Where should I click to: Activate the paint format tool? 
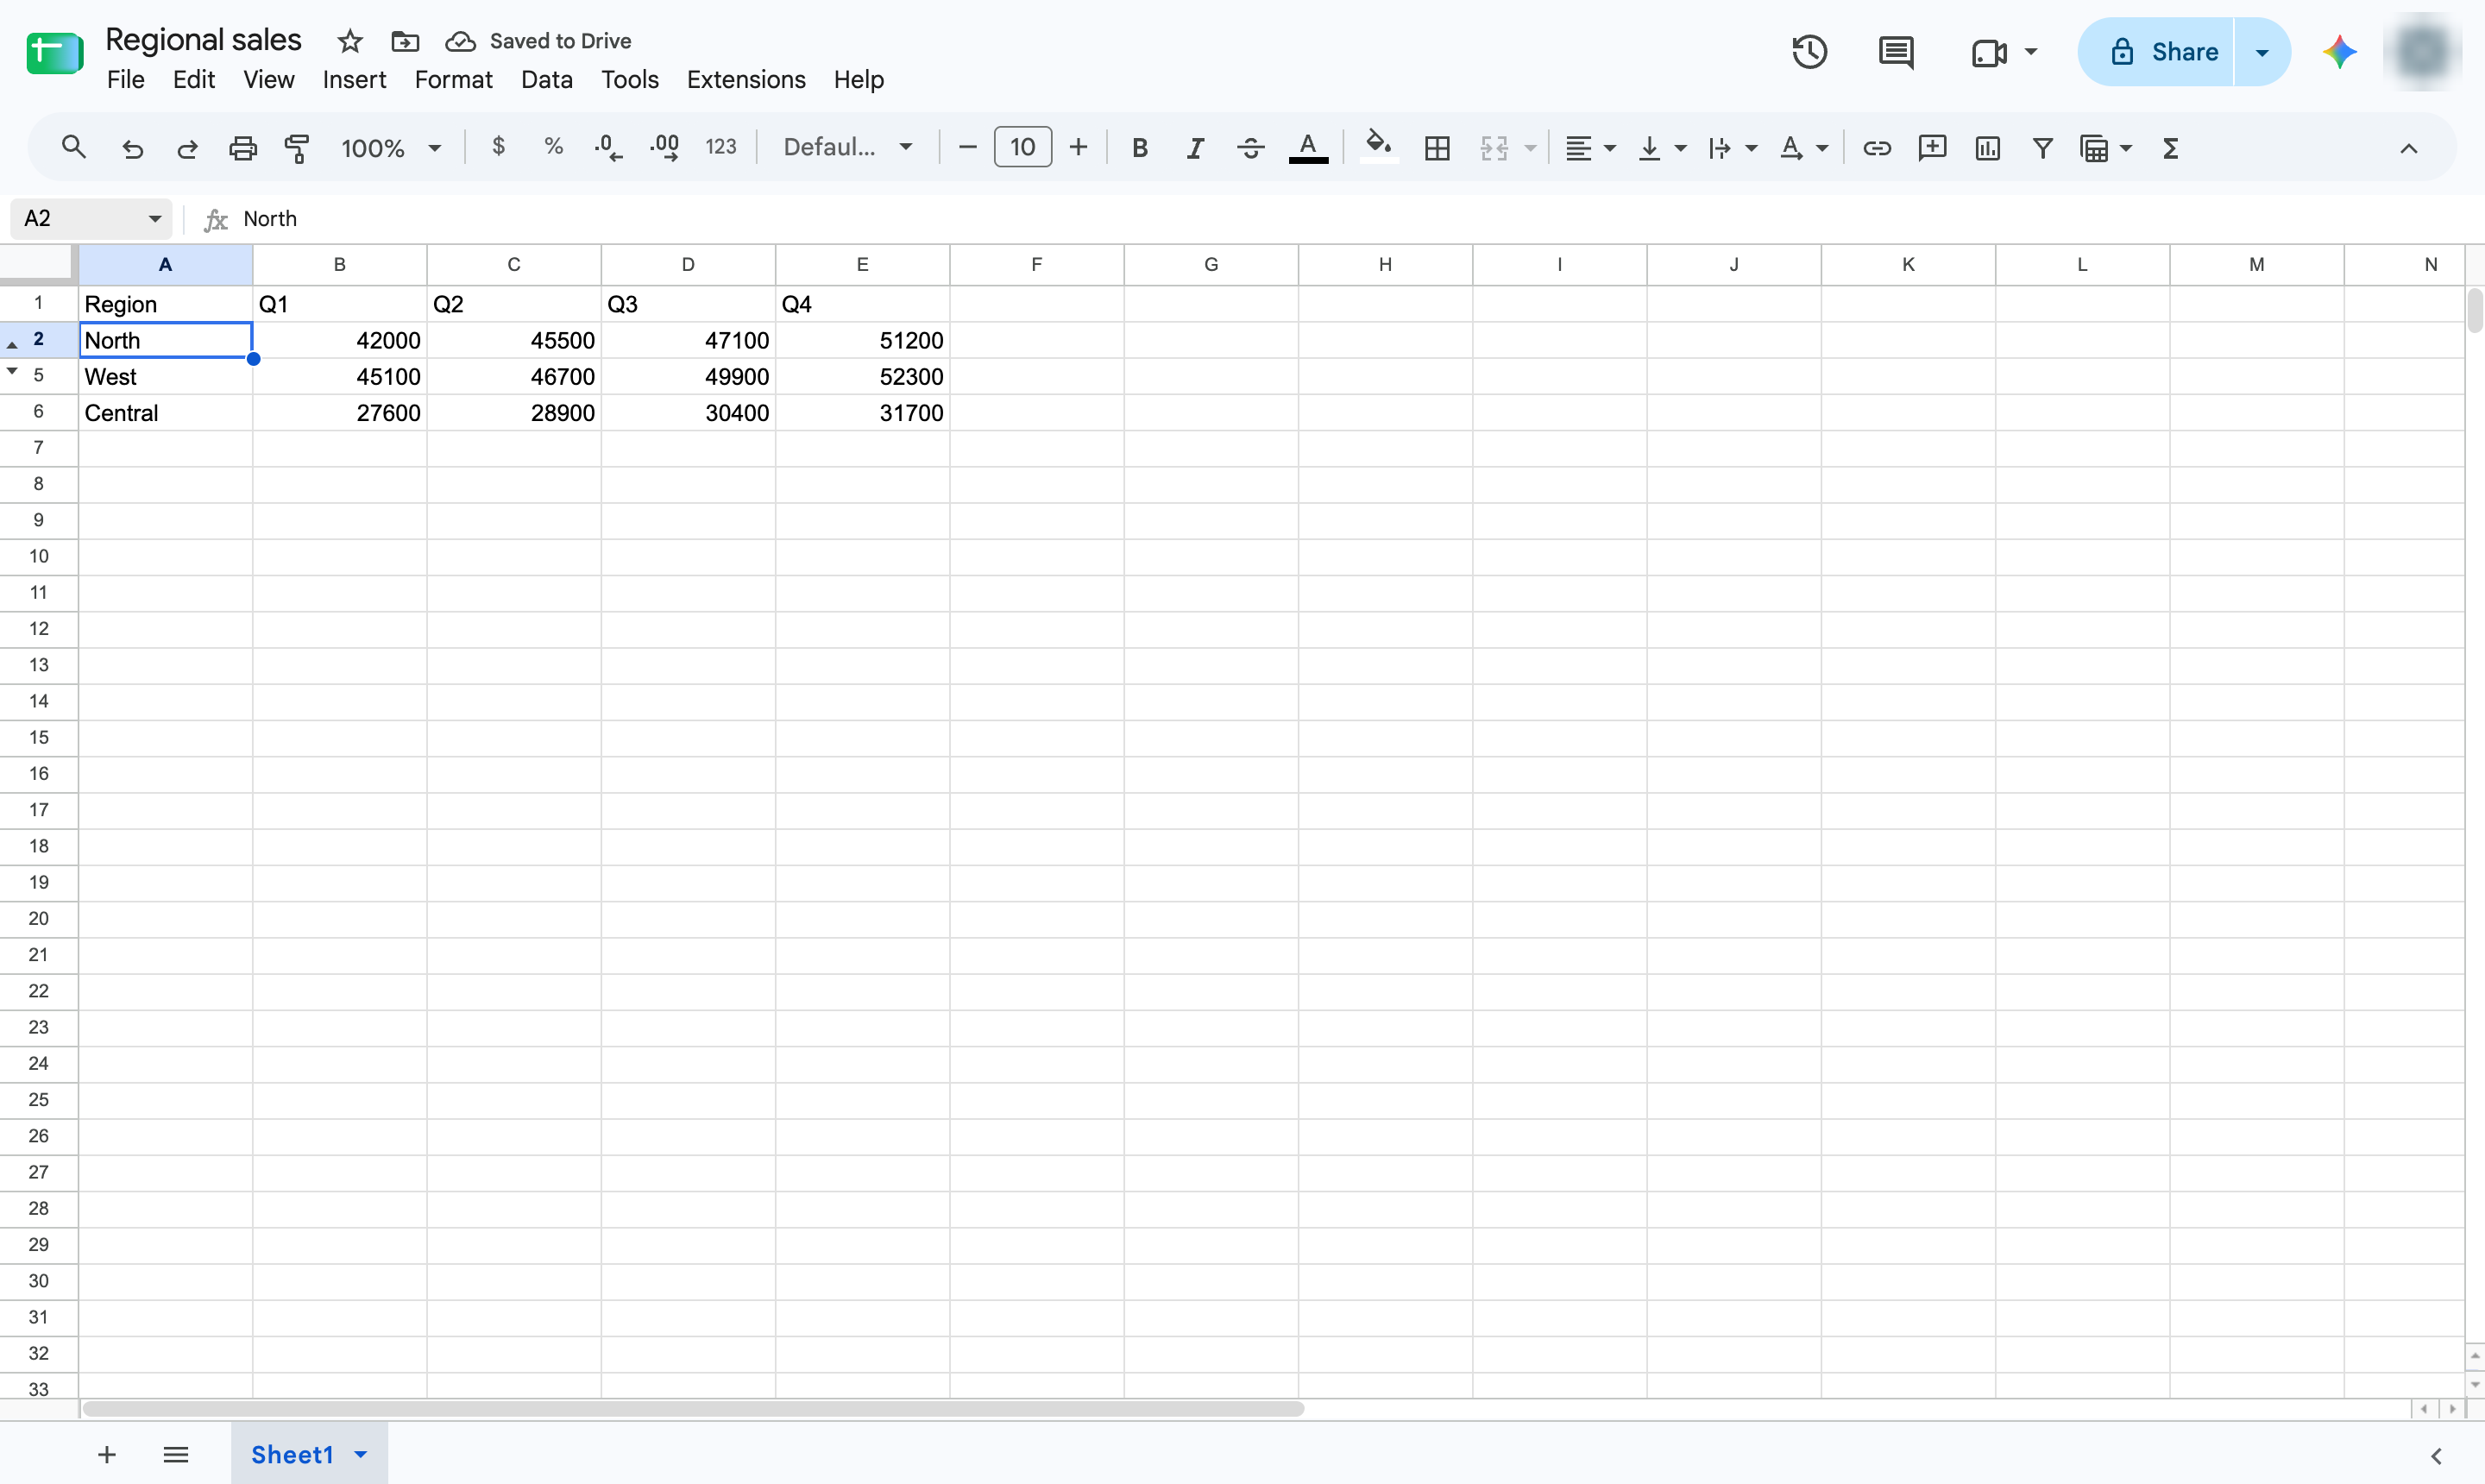297,148
